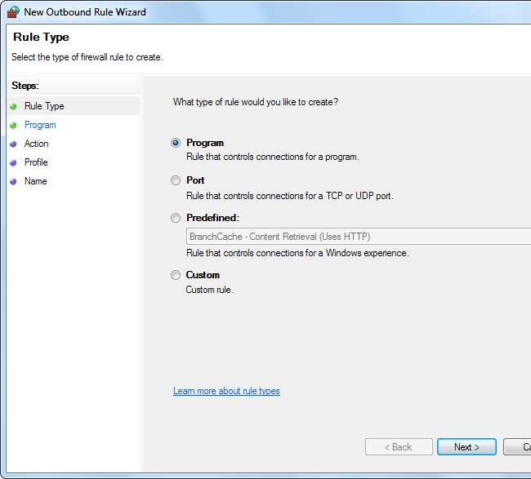Image resolution: width=531 pixels, height=479 pixels.
Task: Open the Learn more about rule types link
Action: click(226, 391)
